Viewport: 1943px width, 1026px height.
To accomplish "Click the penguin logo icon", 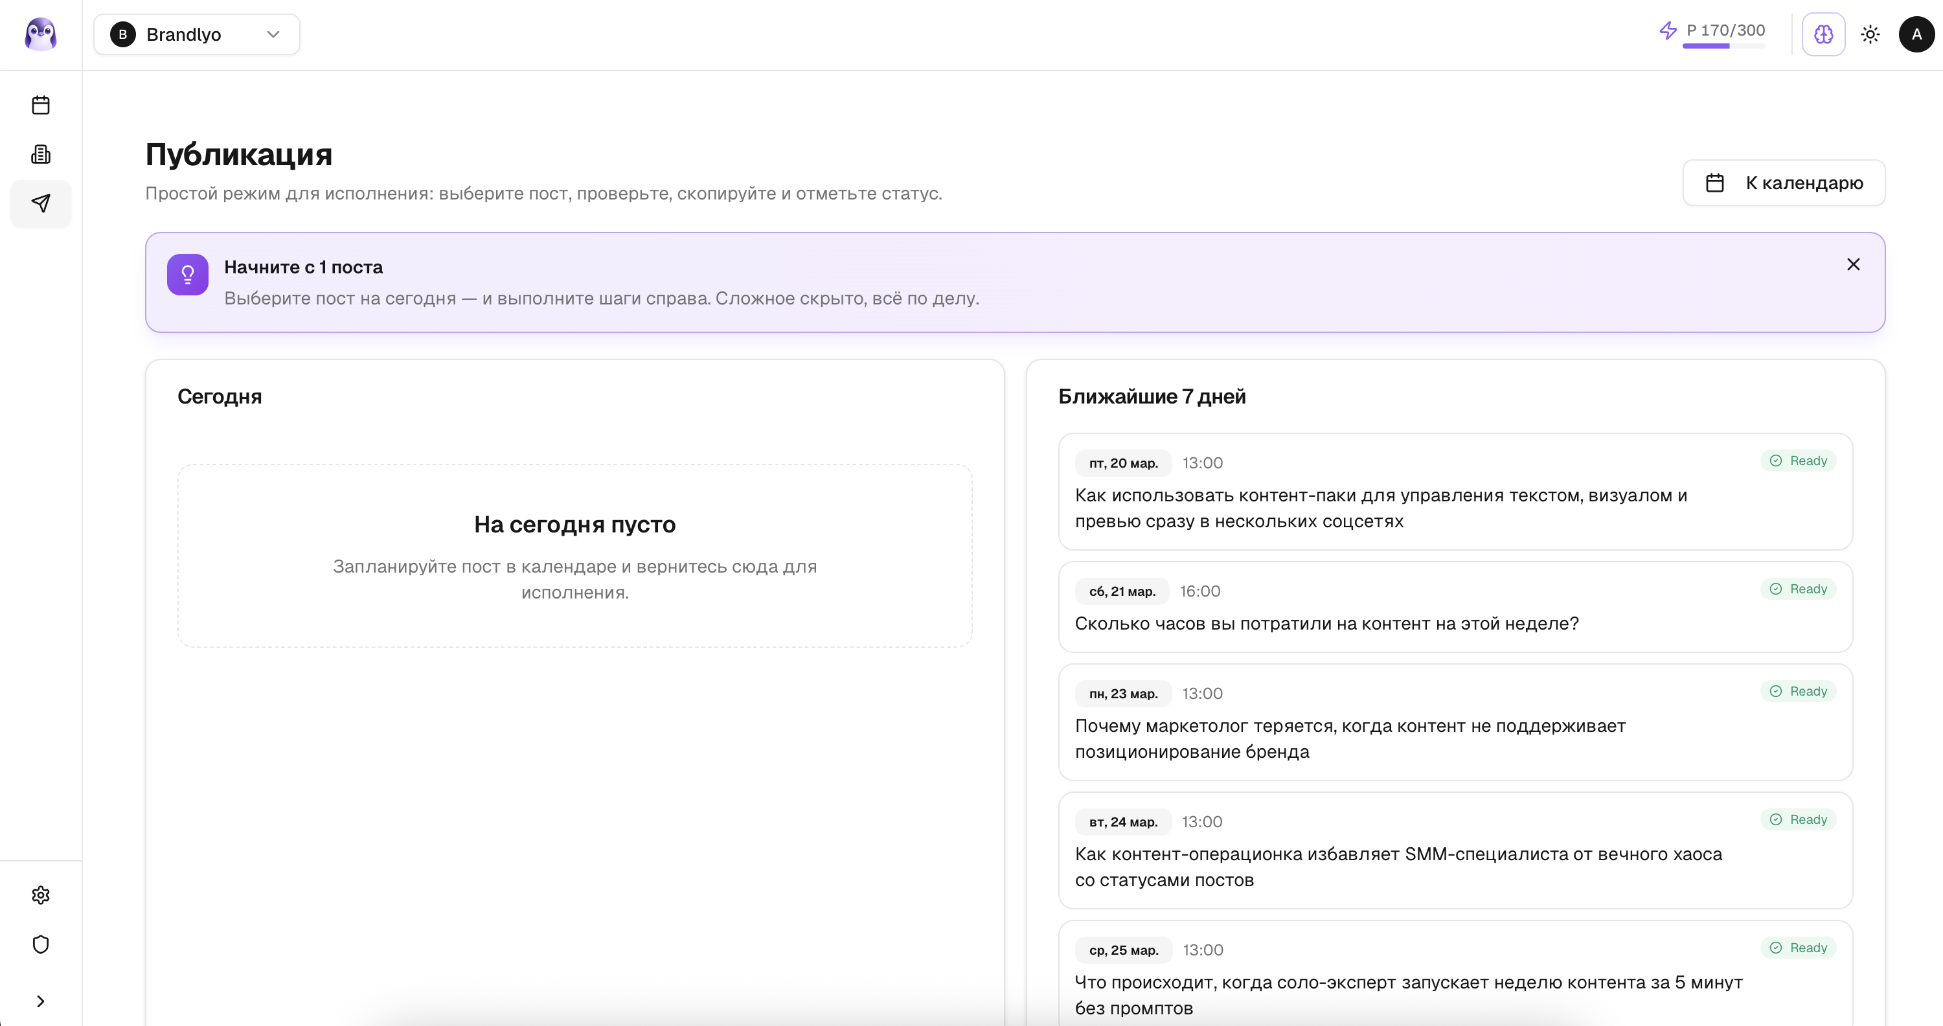I will point(41,35).
